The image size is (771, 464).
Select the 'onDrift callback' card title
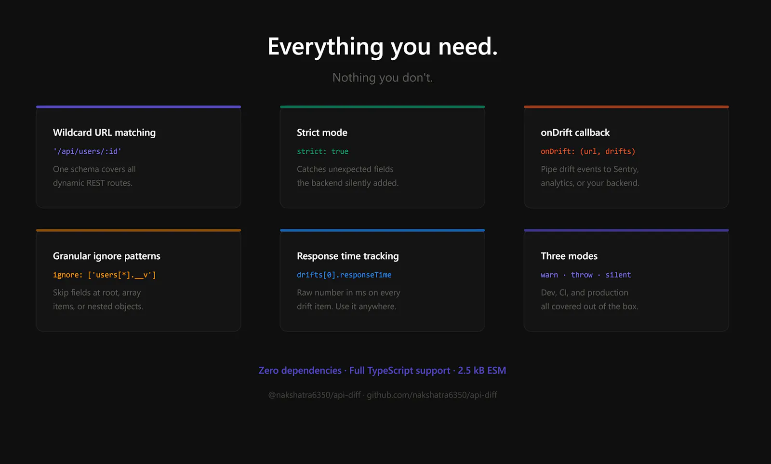click(x=575, y=133)
